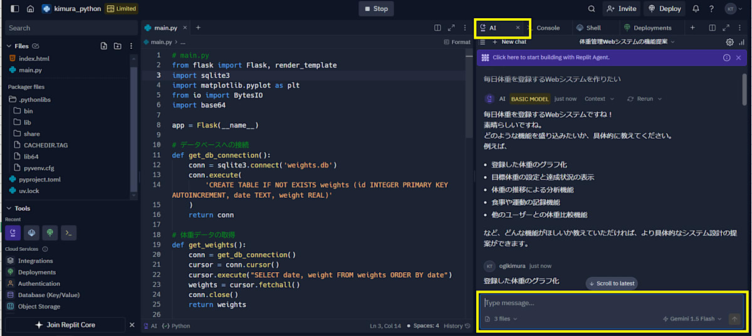
Task: Open History in the status bar
Action: pyautogui.click(x=457, y=326)
